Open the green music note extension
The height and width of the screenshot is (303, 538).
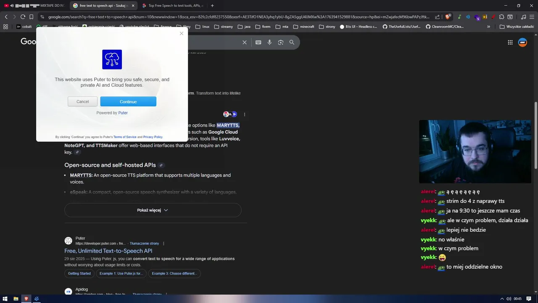[459, 17]
